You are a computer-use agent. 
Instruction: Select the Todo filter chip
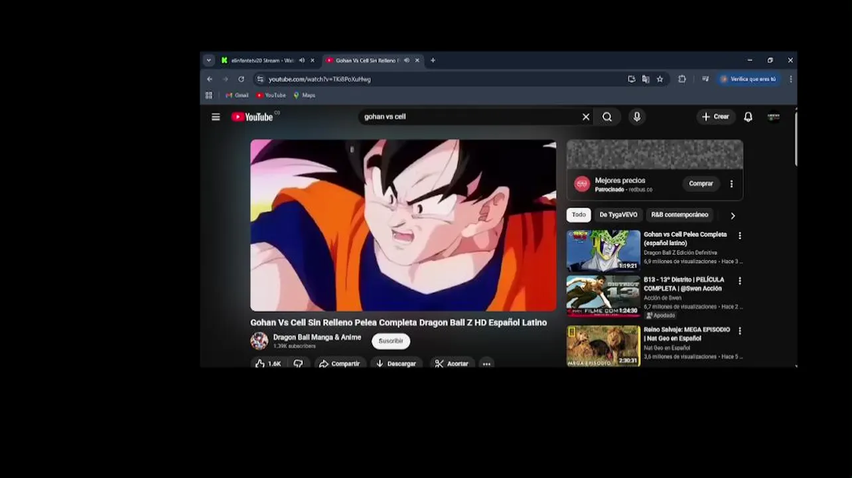[579, 215]
